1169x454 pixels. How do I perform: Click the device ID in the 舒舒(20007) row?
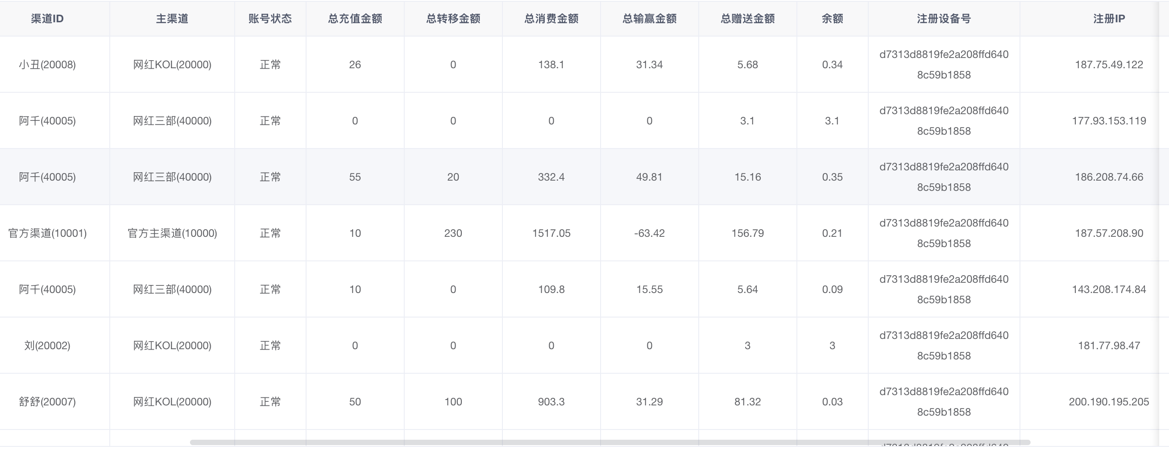944,402
